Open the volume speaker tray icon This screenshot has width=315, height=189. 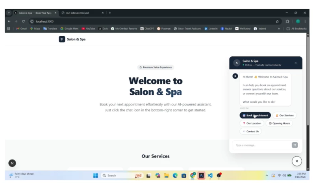(x=284, y=175)
